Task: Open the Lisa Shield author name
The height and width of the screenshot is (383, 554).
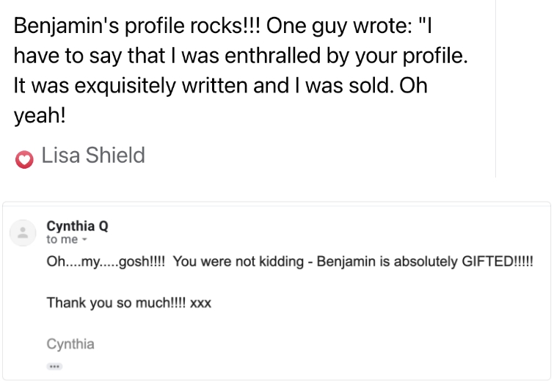Action: click(x=93, y=155)
